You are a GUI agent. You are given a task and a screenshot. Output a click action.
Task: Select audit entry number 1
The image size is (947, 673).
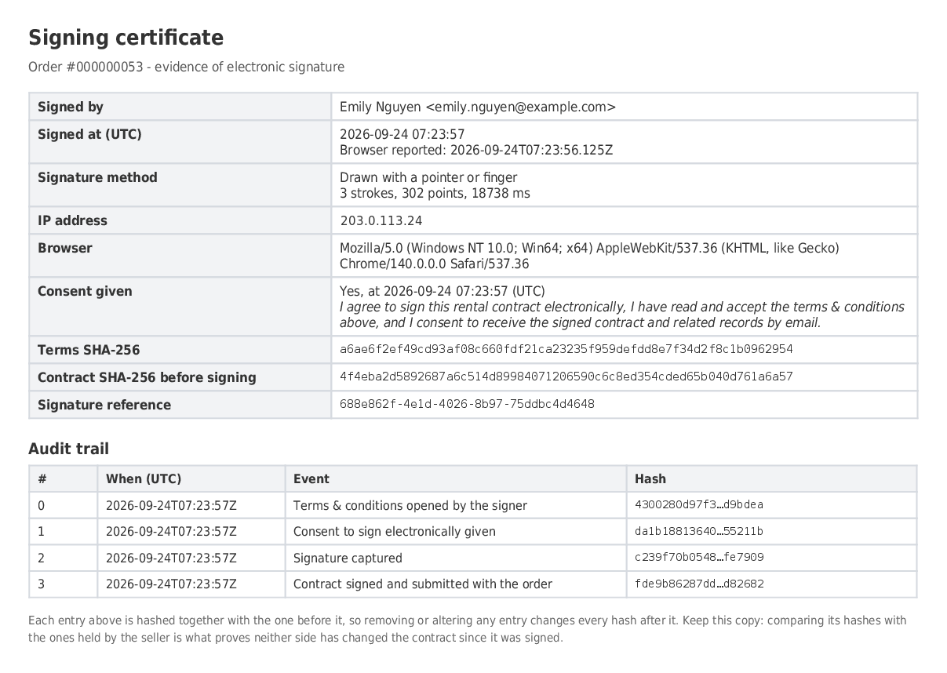42,532
